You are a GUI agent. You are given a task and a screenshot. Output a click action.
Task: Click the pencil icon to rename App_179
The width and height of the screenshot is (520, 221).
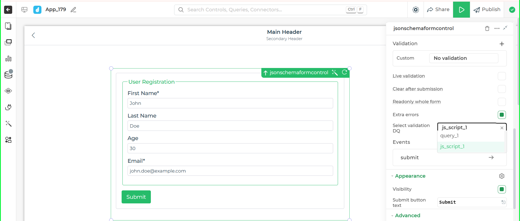tap(73, 10)
